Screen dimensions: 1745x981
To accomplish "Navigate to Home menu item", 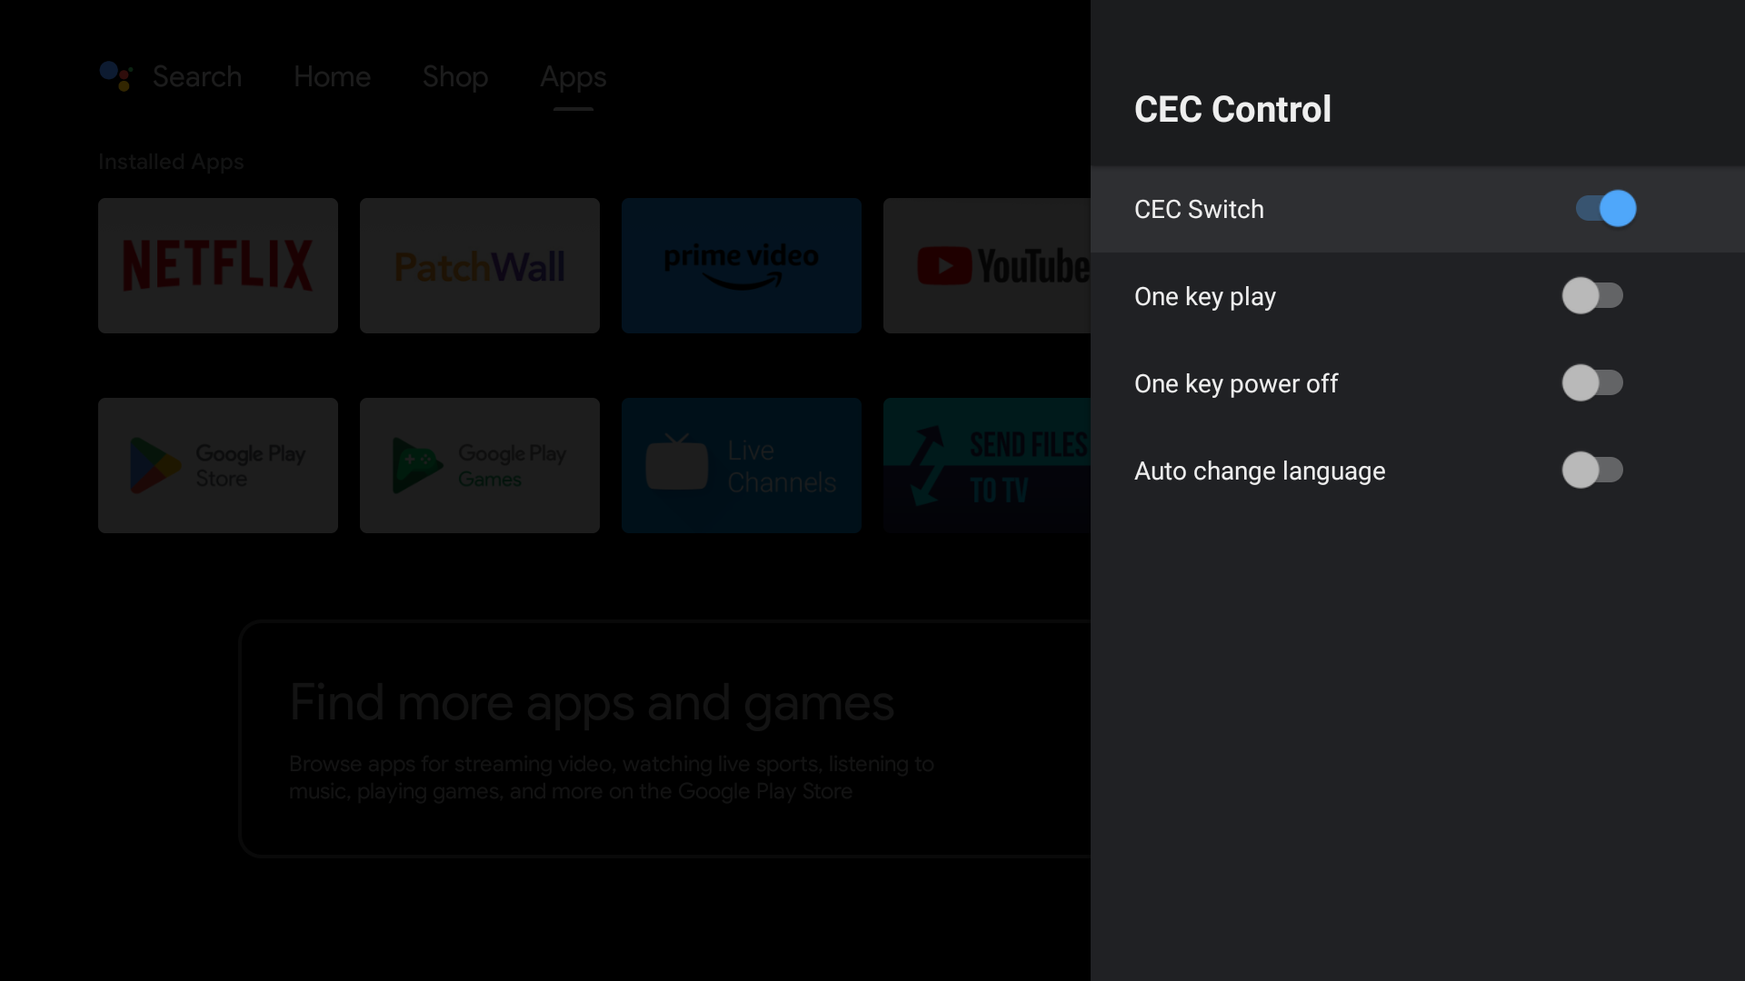I will point(332,76).
